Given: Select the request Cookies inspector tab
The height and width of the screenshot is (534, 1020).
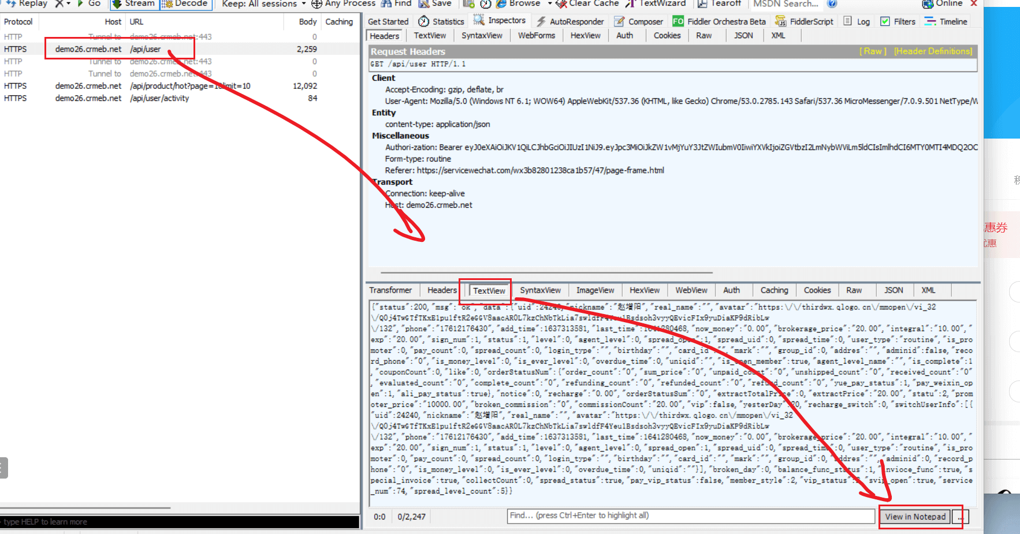Looking at the screenshot, I should coord(667,36).
